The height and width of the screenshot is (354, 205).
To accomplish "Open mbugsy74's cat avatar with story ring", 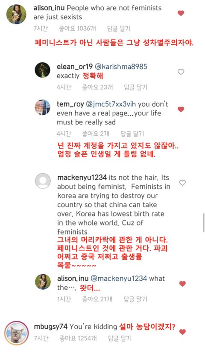I will point(17,333).
